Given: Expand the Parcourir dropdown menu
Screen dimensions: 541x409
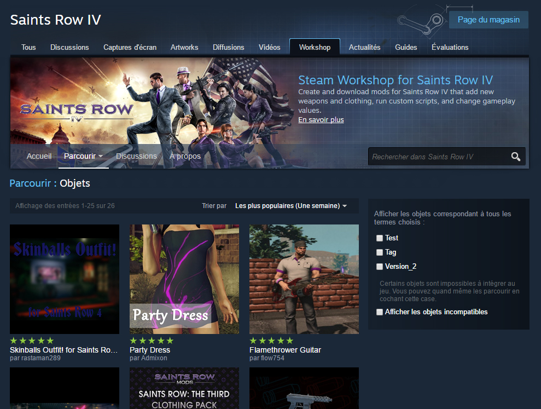Looking at the screenshot, I should point(83,156).
